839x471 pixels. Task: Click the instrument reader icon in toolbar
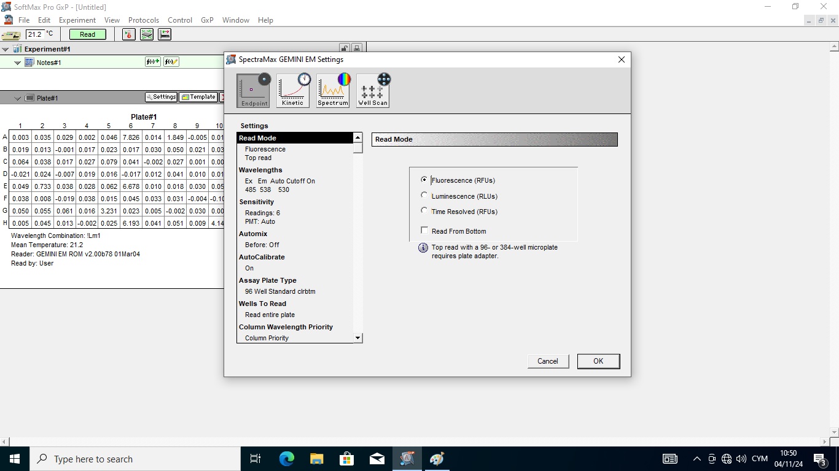pyautogui.click(x=10, y=34)
